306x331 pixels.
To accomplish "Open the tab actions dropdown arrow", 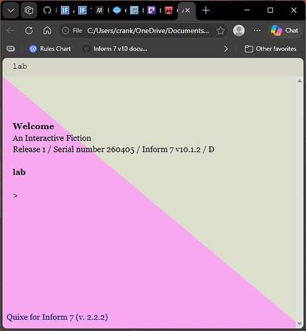I will tap(11, 10).
